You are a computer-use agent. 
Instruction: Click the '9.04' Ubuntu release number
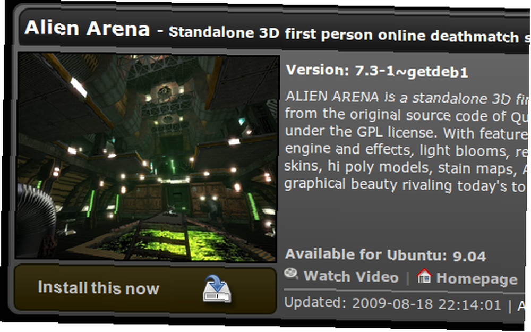(x=469, y=257)
